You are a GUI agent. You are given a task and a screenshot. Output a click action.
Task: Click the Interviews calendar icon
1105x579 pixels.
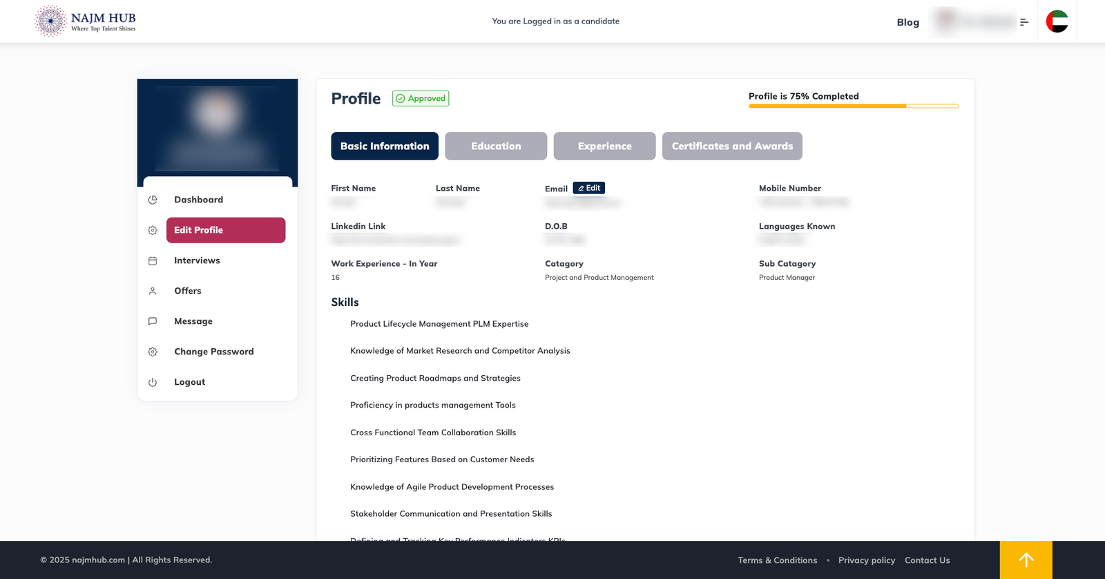coord(153,260)
